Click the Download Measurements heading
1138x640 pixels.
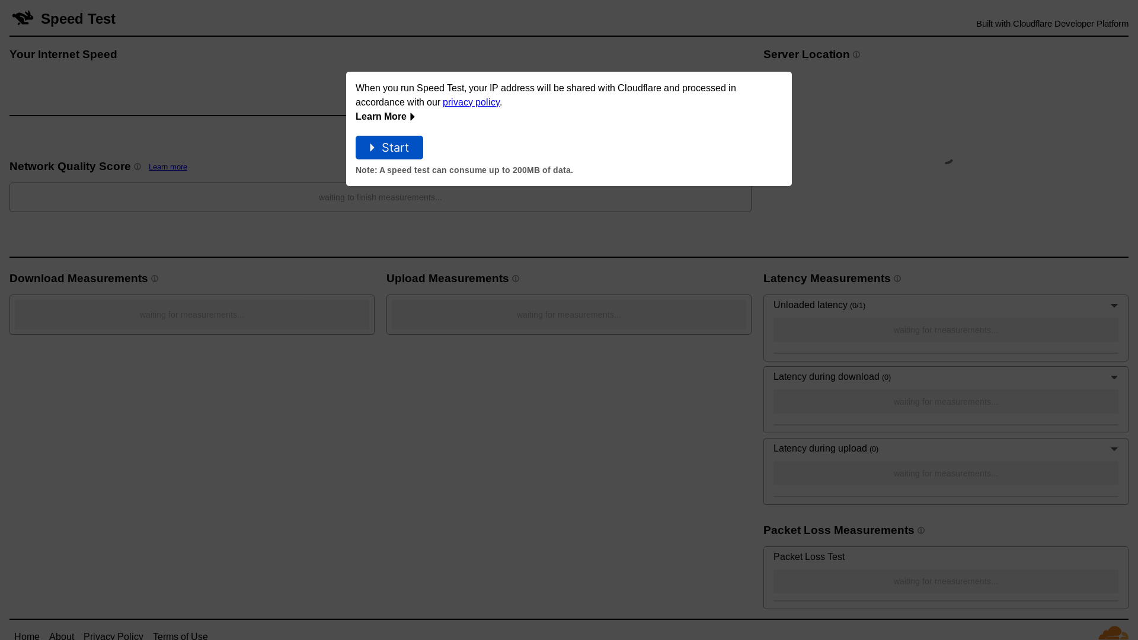pos(79,279)
